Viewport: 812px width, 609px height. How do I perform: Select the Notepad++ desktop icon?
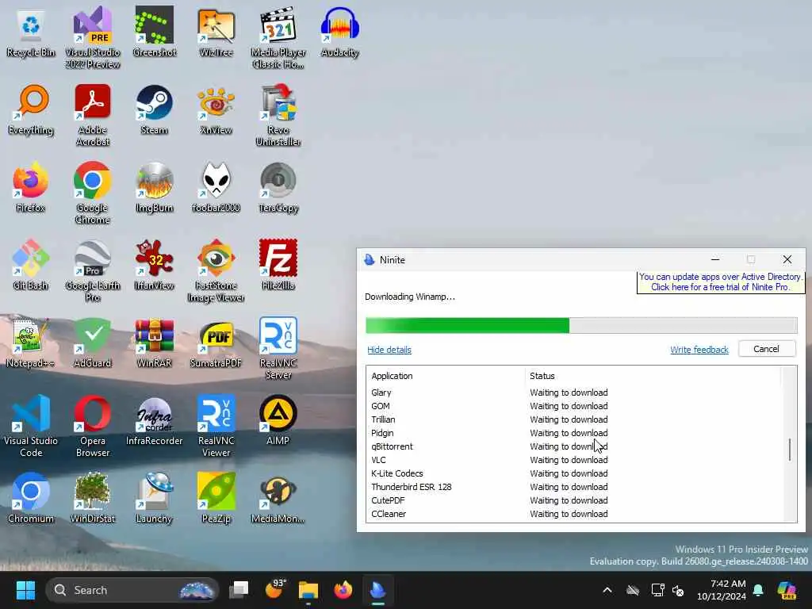click(x=31, y=343)
